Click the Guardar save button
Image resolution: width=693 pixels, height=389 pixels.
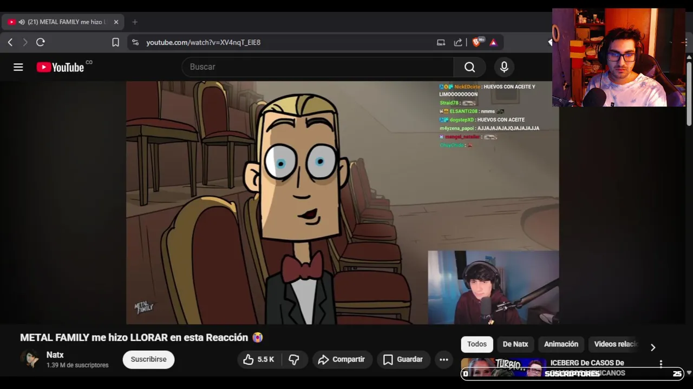click(x=403, y=359)
